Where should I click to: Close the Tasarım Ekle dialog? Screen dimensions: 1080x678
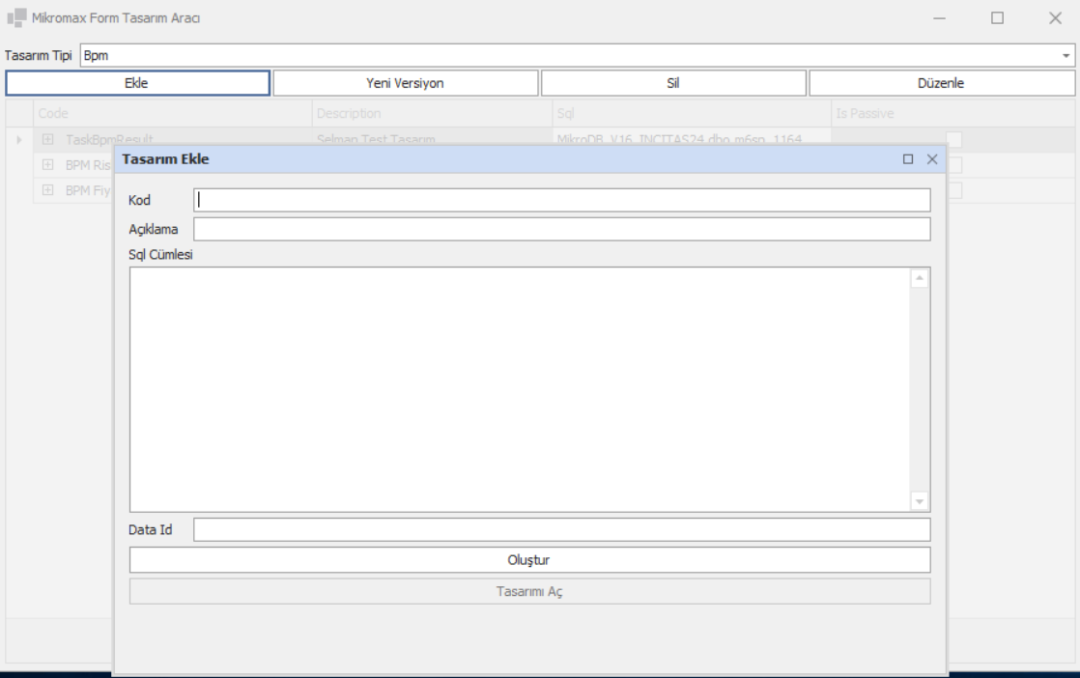tap(932, 159)
